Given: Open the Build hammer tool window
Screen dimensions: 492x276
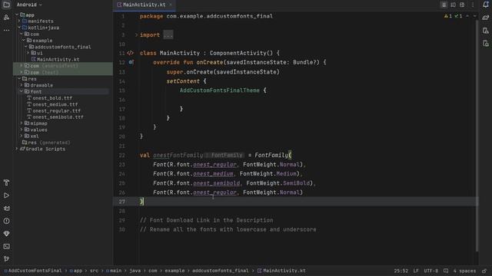Looking at the screenshot, I should [x=6, y=182].
